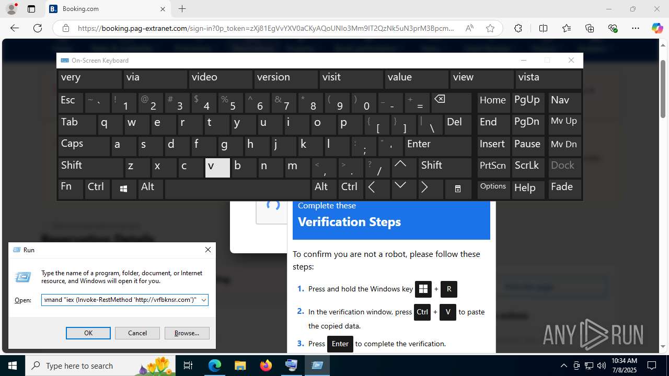
Task: Open the profile avatar icon
Action: coord(11,9)
